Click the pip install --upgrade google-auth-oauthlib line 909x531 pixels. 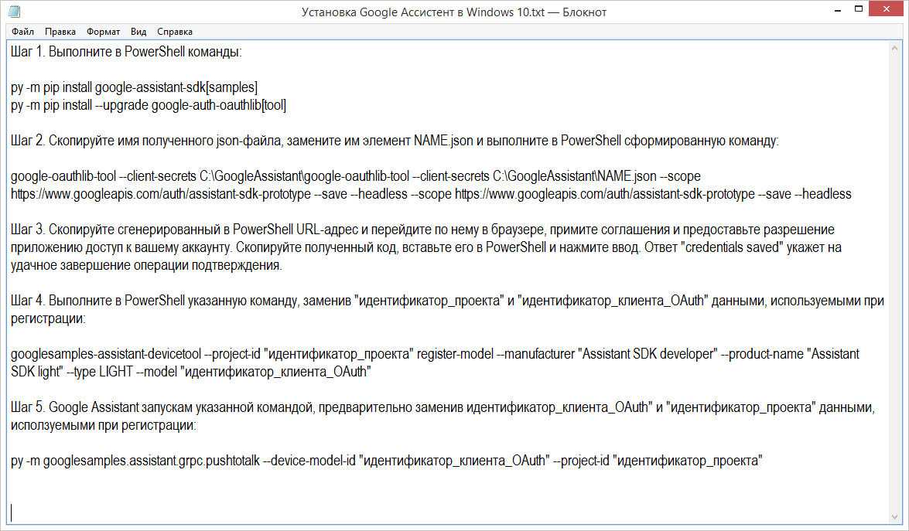point(149,105)
